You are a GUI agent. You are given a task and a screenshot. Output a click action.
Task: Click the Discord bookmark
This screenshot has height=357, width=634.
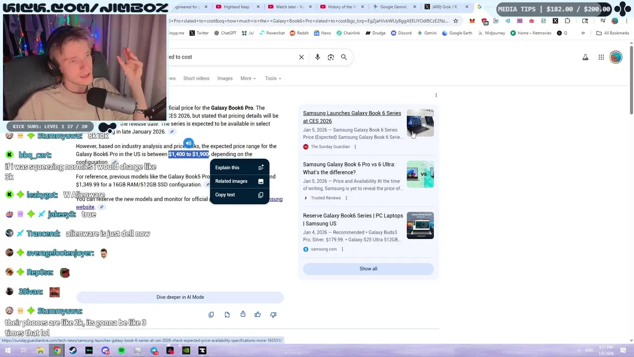coord(401,33)
